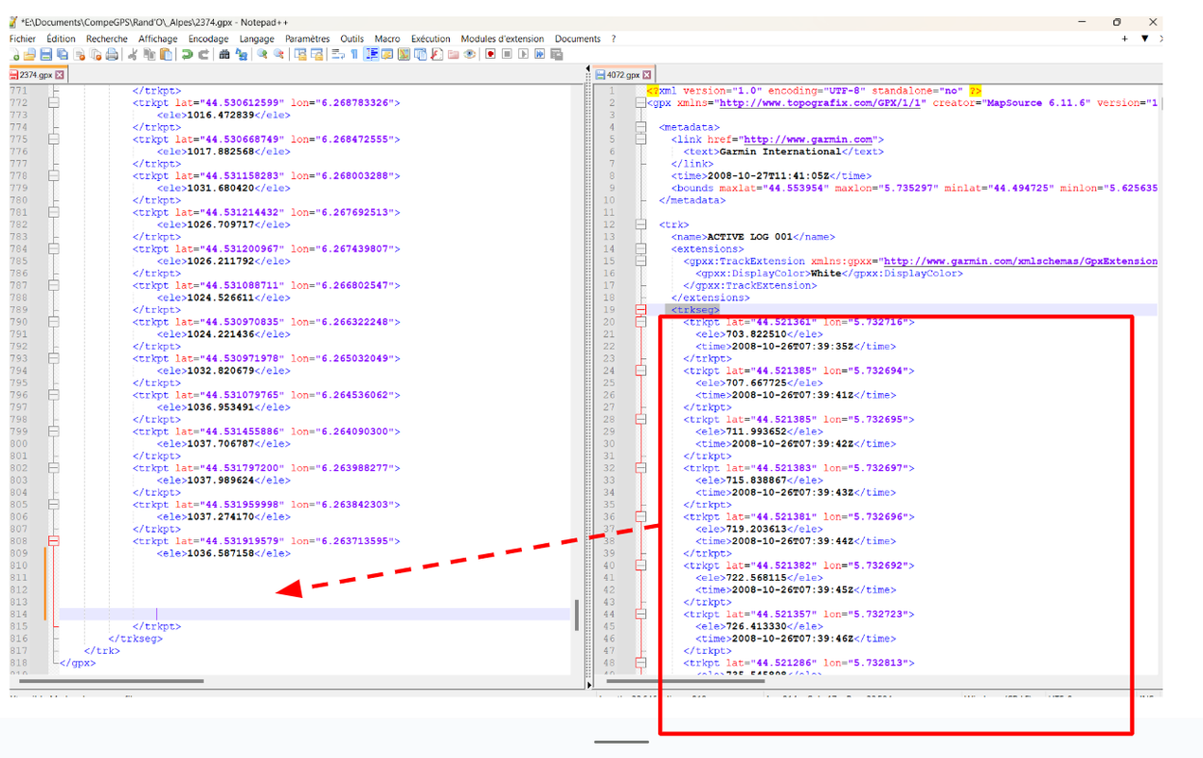Screen dimensions: 1203x758
Task: Toggle show all characters pilcrow icon
Action: coord(353,55)
